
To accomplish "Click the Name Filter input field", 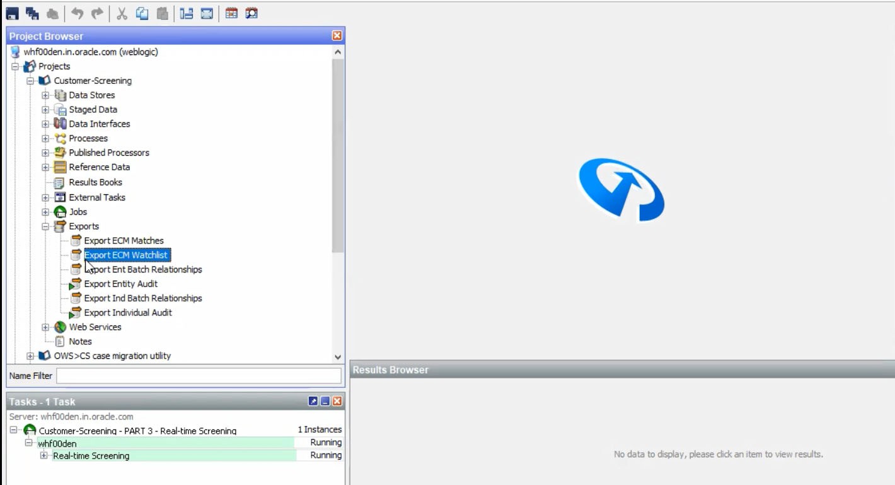I will point(199,376).
